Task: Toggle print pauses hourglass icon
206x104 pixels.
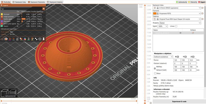Action: [x=29, y=39]
